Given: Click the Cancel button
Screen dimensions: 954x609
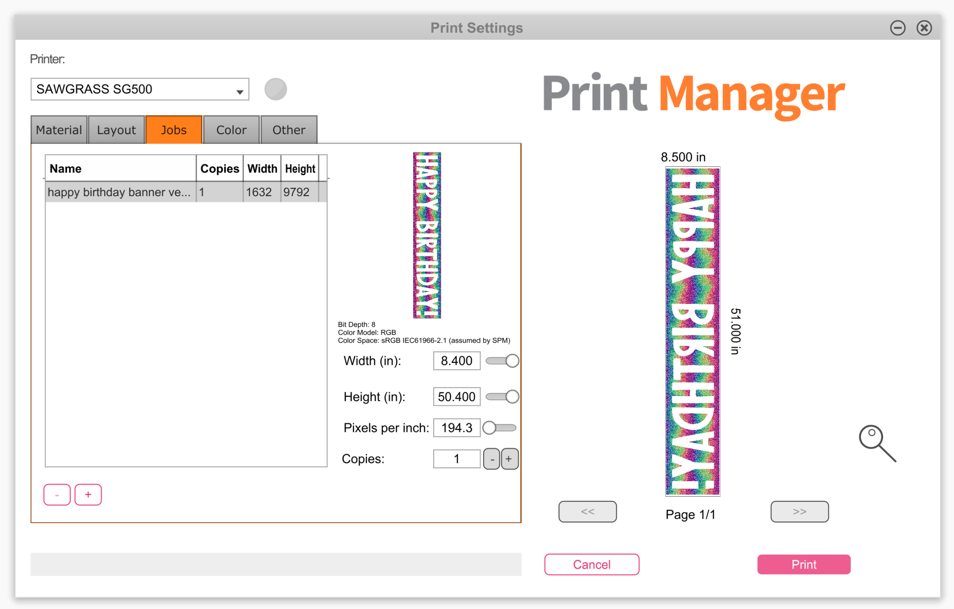Looking at the screenshot, I should click(x=591, y=564).
